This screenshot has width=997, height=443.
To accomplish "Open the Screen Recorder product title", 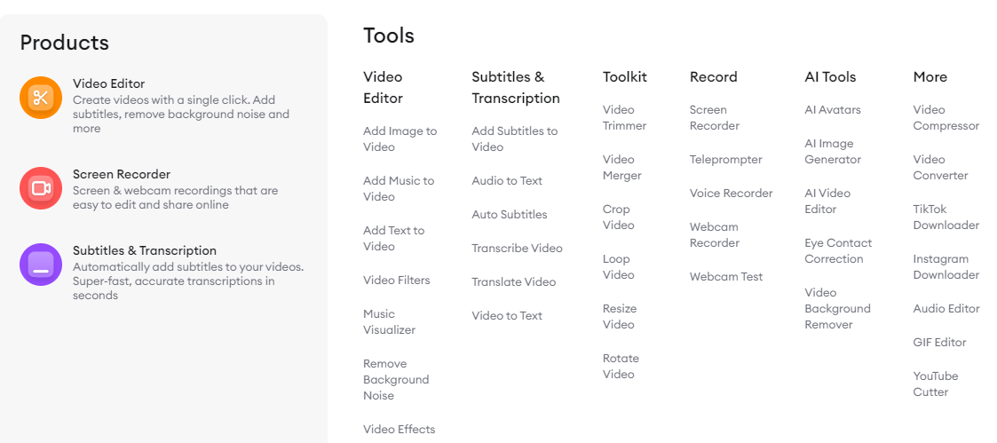I will click(x=122, y=174).
